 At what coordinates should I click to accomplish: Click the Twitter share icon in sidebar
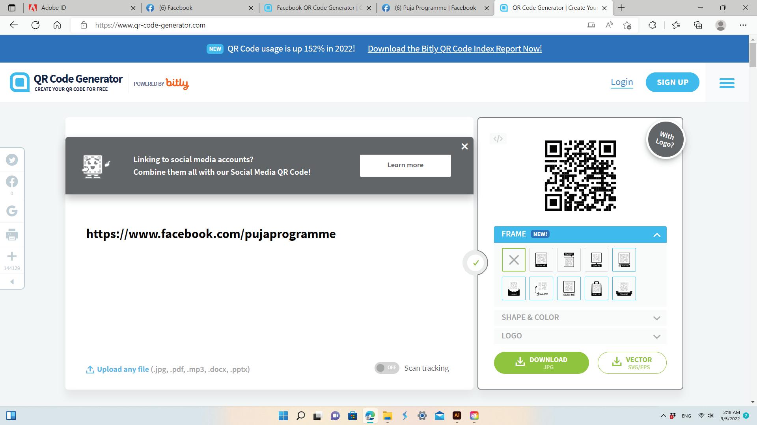12,160
